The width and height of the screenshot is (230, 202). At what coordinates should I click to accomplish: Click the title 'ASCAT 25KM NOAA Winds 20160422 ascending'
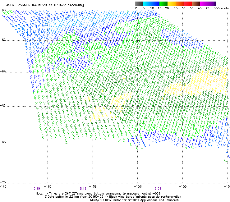[x=45, y=5]
